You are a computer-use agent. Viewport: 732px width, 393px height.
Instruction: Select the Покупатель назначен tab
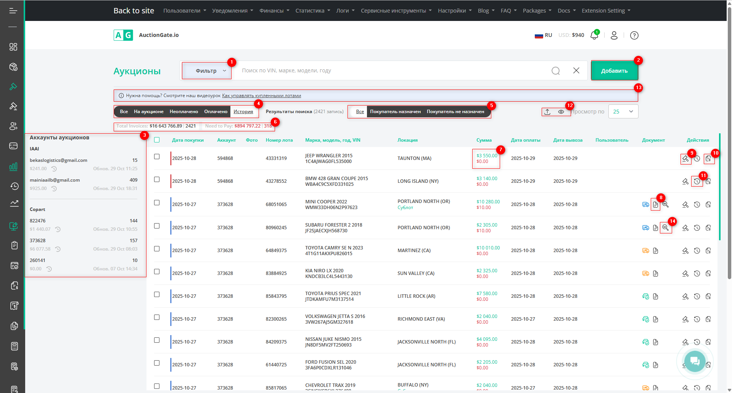395,112
